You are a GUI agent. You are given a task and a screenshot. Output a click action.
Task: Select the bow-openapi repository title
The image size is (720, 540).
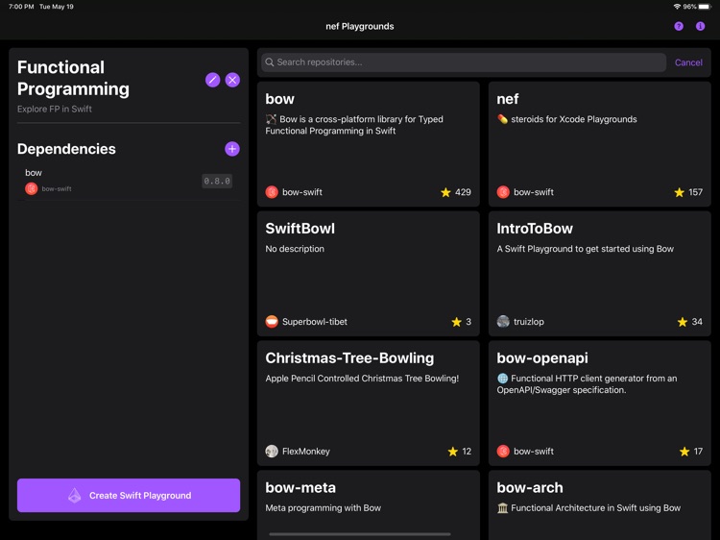[542, 358]
